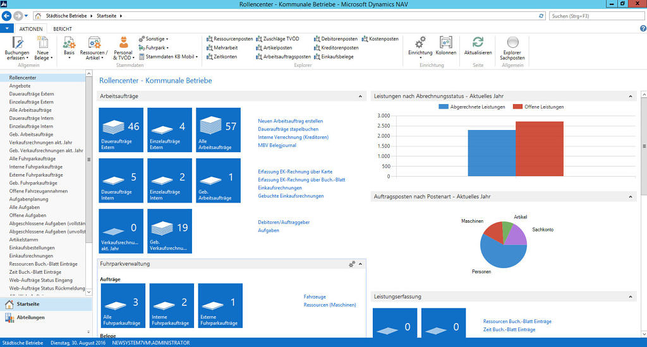Open Ressourcen / Artikel in ribbon
This screenshot has height=347, width=647.
94,48
